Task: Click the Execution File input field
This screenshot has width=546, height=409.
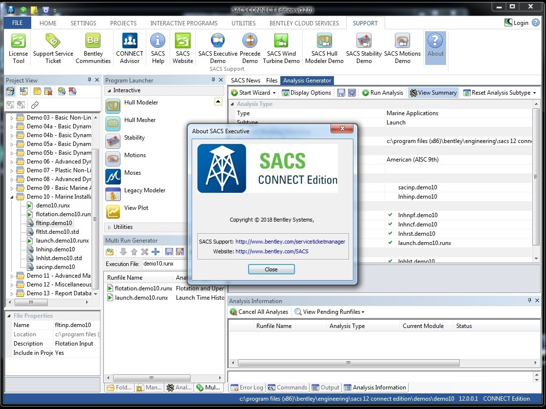Action: tap(164, 264)
